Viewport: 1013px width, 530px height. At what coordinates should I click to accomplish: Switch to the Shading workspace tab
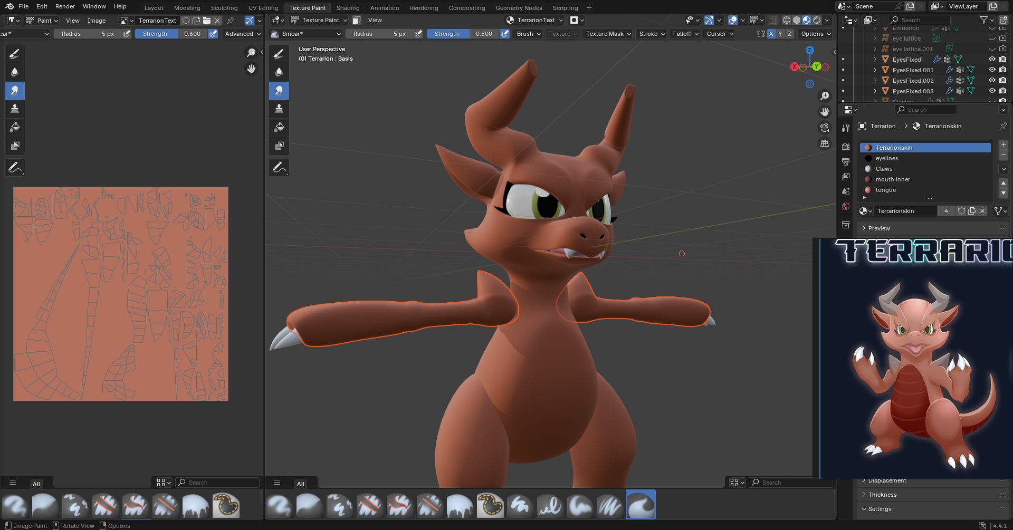(x=348, y=8)
